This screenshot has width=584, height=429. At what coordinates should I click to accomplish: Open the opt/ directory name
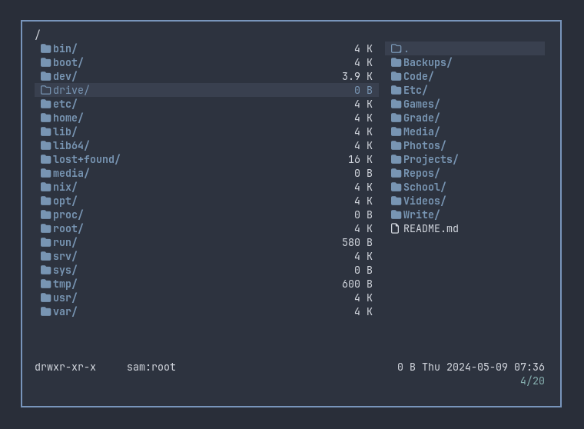(x=65, y=201)
